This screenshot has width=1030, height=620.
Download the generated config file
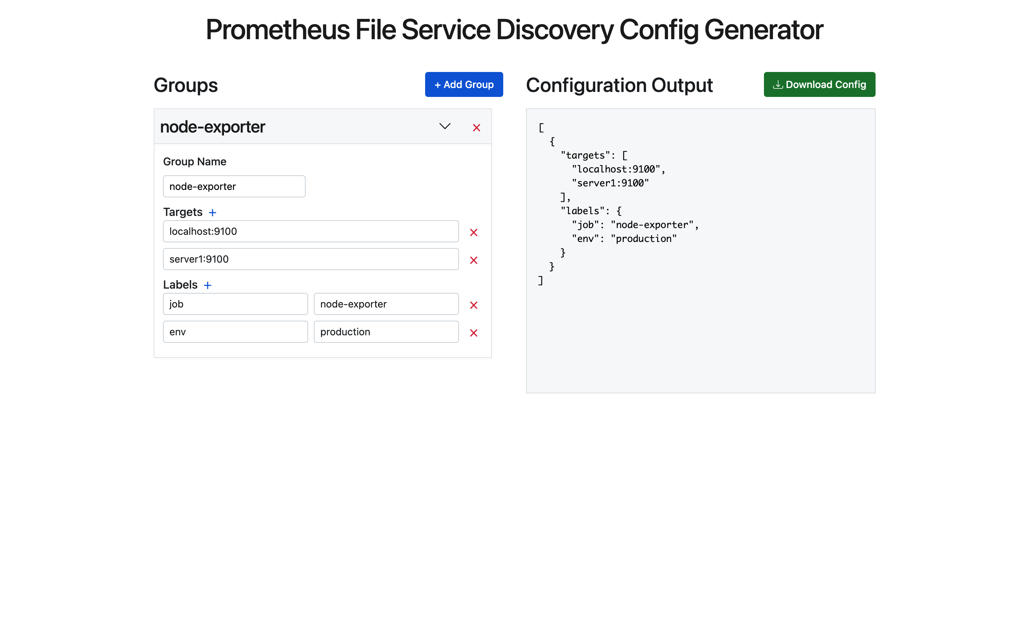(x=819, y=85)
